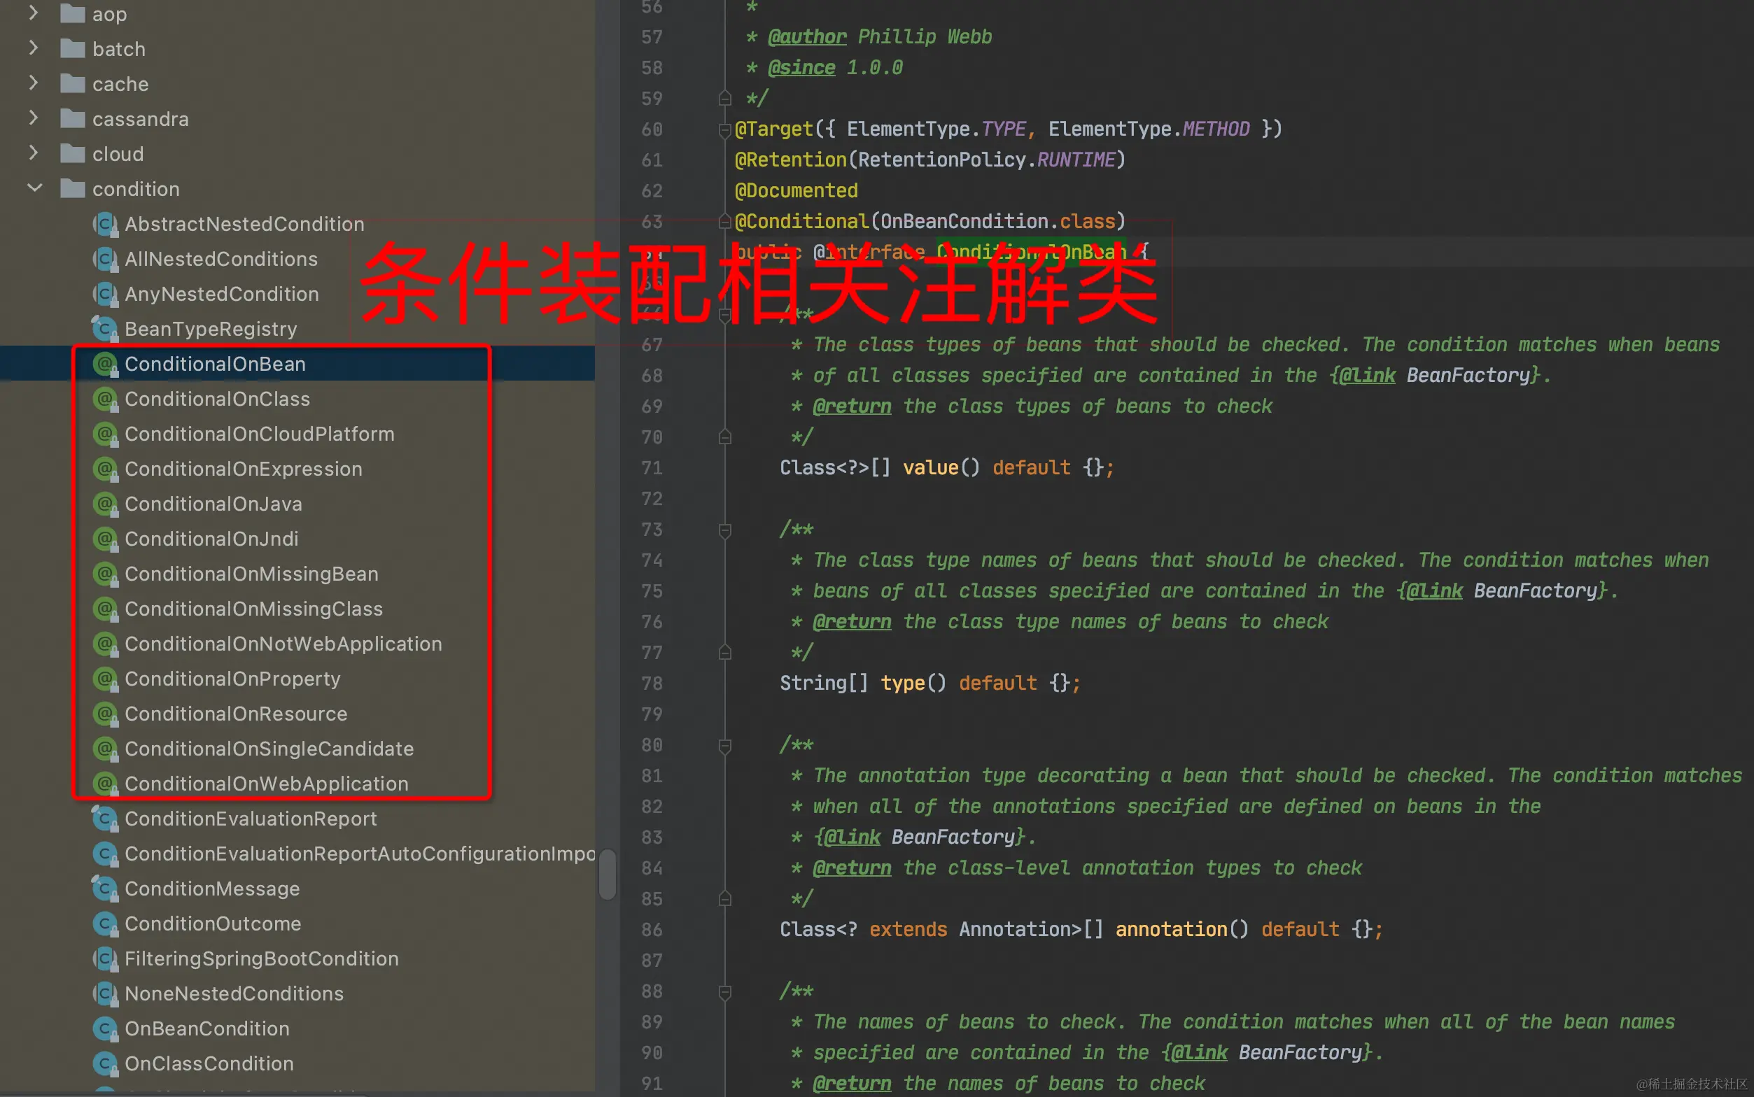
Task: Click the ConditionalOnProperty annotation icon
Action: pos(105,679)
